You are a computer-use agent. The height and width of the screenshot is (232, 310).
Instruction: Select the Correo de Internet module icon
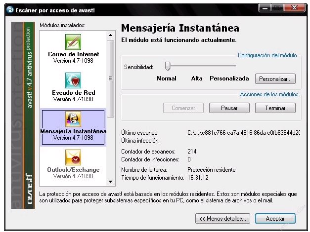point(73,41)
